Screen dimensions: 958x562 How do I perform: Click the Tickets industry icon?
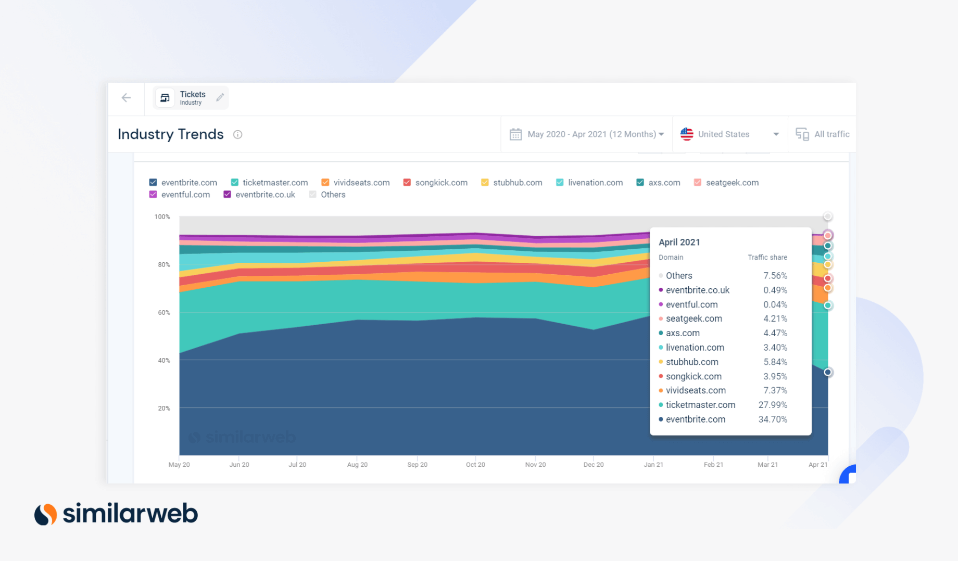pyautogui.click(x=165, y=98)
